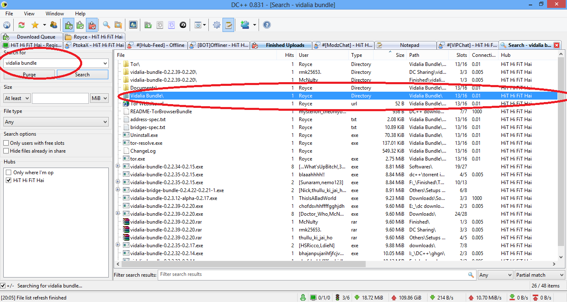The height and width of the screenshot is (302, 567).
Task: Click the black circular refresh file list icon
Action: 183,25
